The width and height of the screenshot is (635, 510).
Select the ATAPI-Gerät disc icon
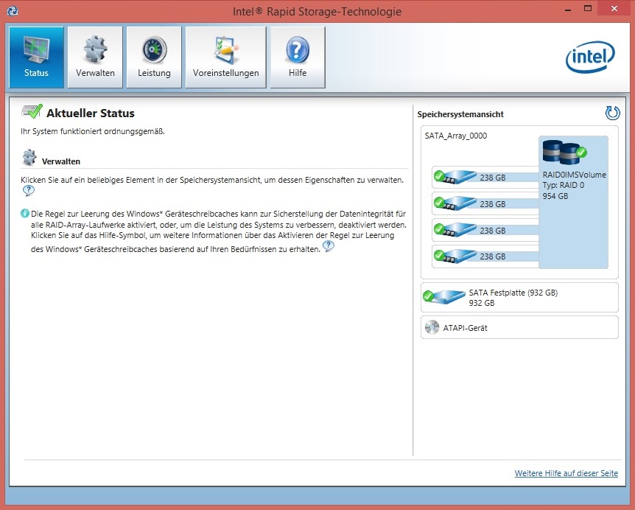(x=432, y=327)
